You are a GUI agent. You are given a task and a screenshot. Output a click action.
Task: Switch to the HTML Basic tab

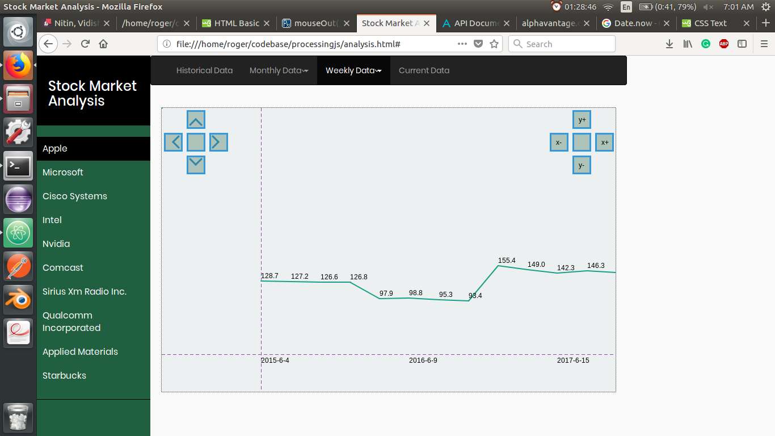coord(237,23)
